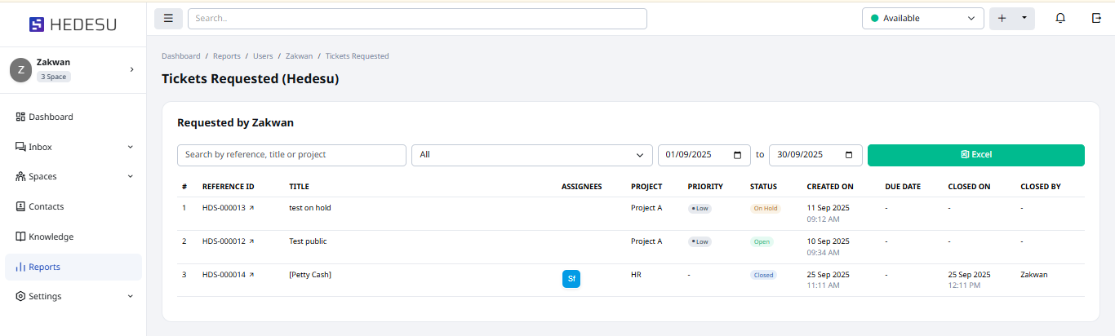Open calendar picker for end date 30/09/2025
The width and height of the screenshot is (1115, 336).
click(x=849, y=155)
